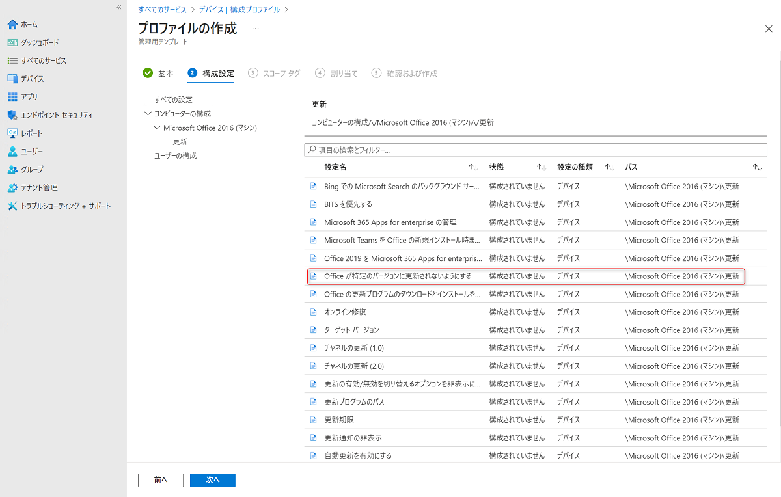Collapse the left navigation sidebar chevron
The width and height of the screenshot is (781, 497).
(118, 7)
